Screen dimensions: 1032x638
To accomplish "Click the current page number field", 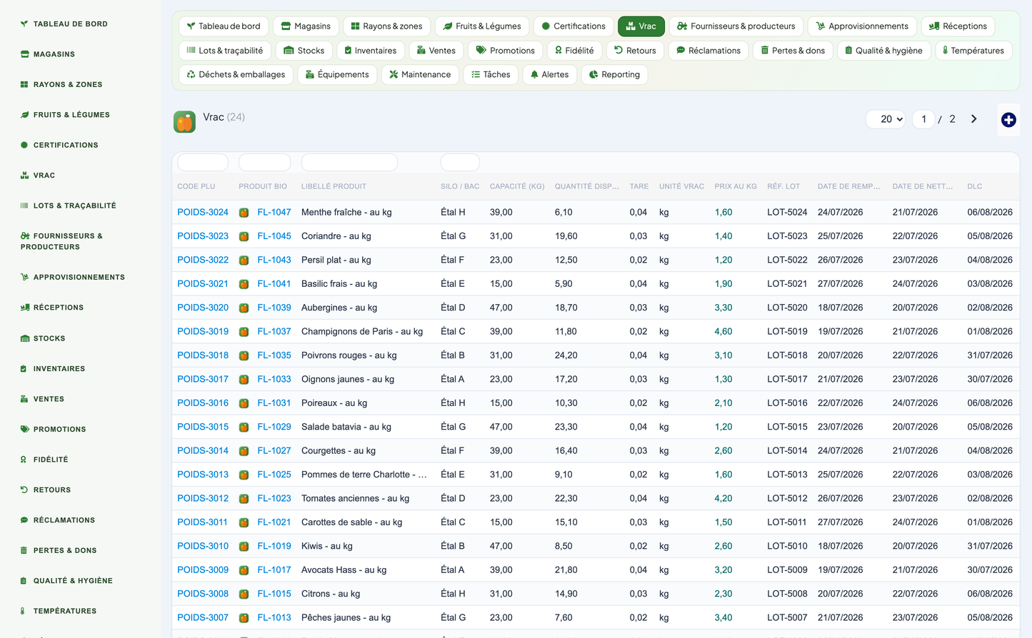I will [923, 119].
